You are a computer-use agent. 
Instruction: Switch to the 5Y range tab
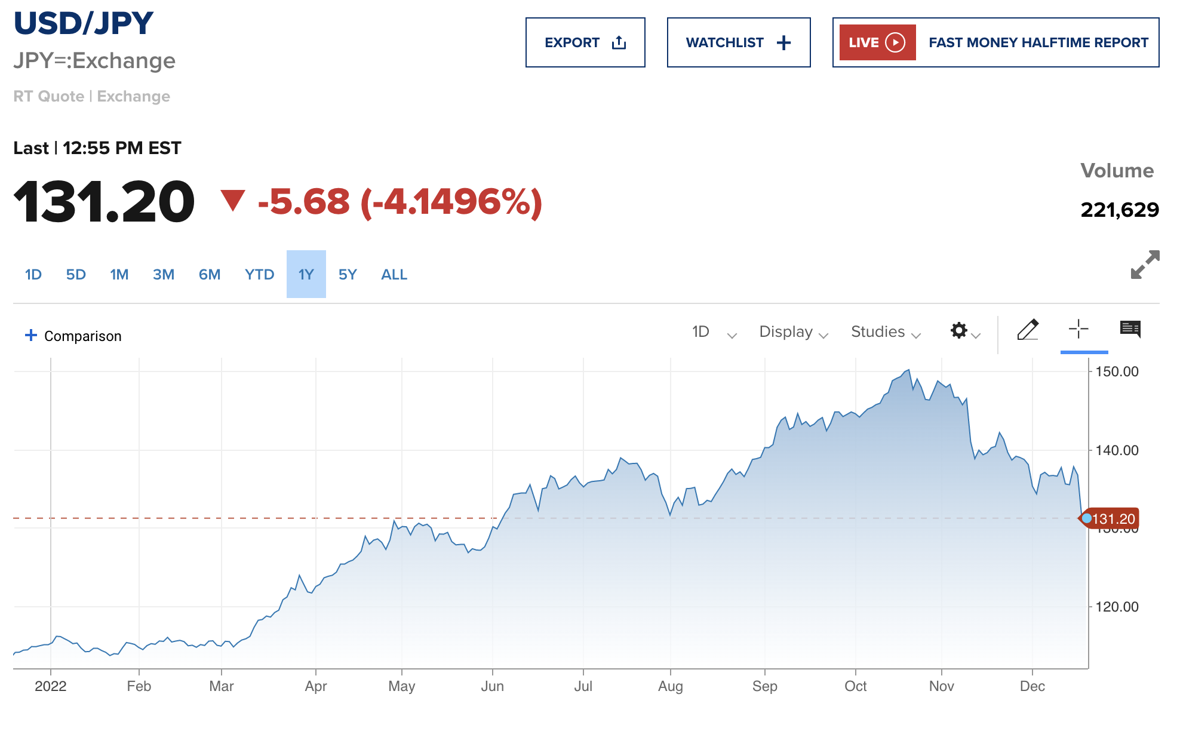(347, 275)
